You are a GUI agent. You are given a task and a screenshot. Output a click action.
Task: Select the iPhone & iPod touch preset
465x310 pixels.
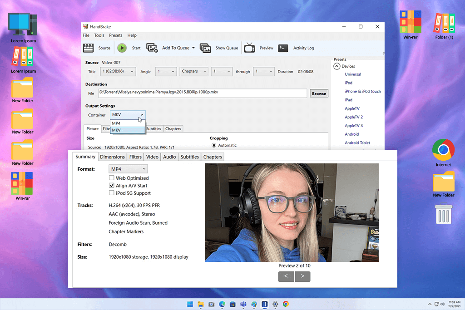pos(363,92)
